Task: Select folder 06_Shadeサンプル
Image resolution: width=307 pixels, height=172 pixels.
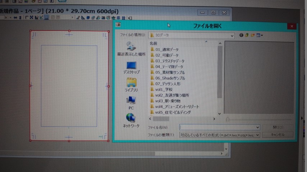Action: click(x=168, y=78)
